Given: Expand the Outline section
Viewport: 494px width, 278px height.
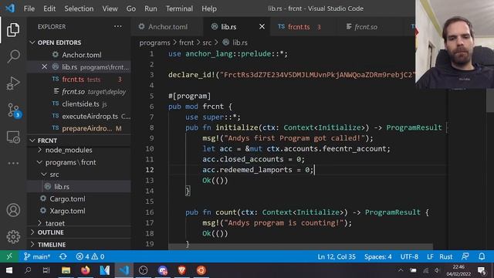Looking at the screenshot, I should (79, 232).
